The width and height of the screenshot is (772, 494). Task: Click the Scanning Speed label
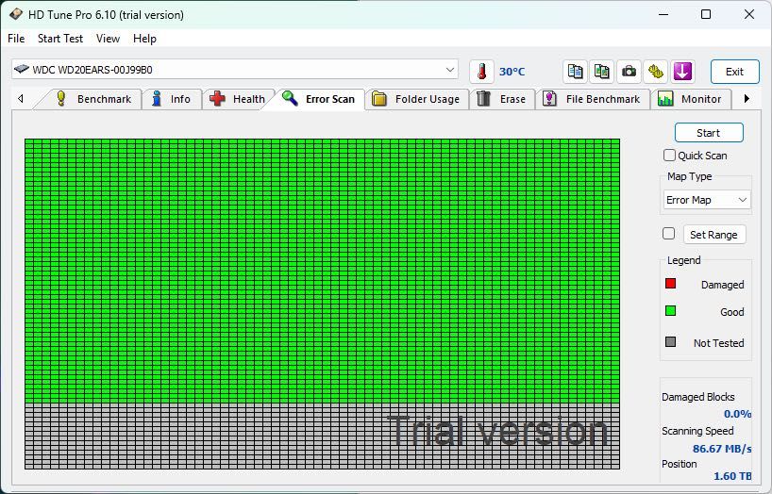[x=697, y=431]
